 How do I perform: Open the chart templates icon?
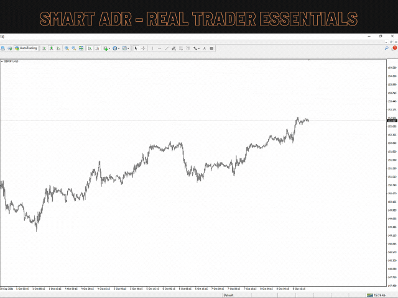[124, 48]
